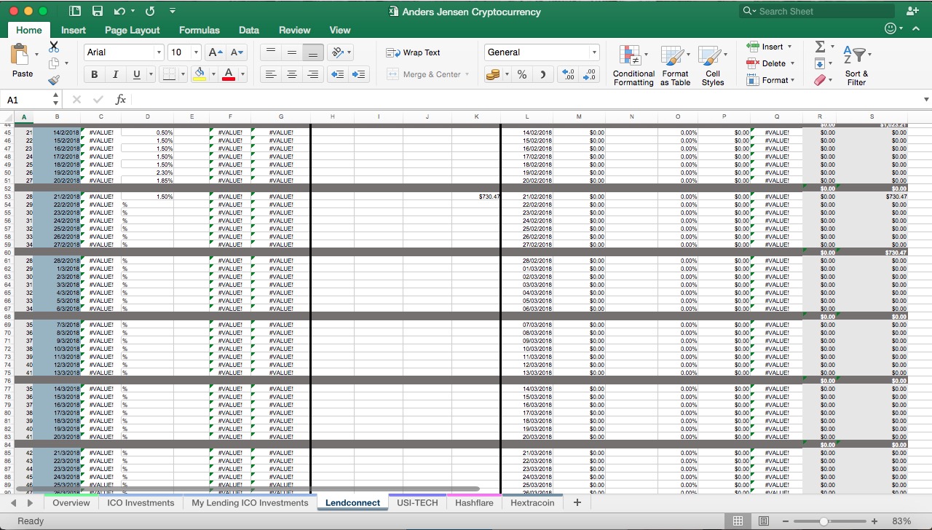
Task: Open the USI-TECH sheet tab
Action: point(416,502)
